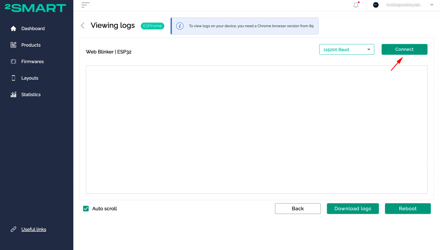440x250 pixels.
Task: Select Products in the sidebar
Action: [x=31, y=45]
